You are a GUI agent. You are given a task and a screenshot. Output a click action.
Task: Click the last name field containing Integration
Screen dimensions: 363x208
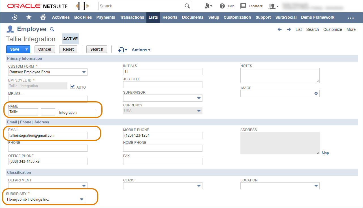[x=77, y=112]
